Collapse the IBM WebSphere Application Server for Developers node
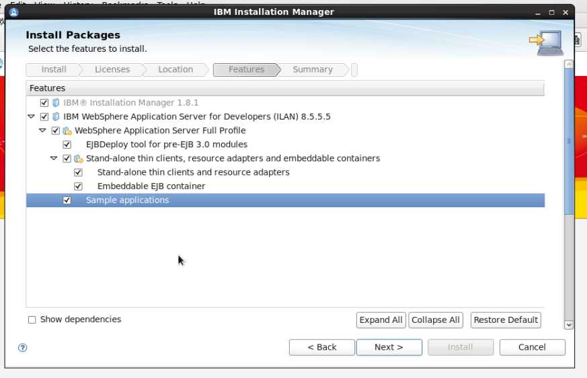Image resolution: width=587 pixels, height=378 pixels. [x=31, y=116]
